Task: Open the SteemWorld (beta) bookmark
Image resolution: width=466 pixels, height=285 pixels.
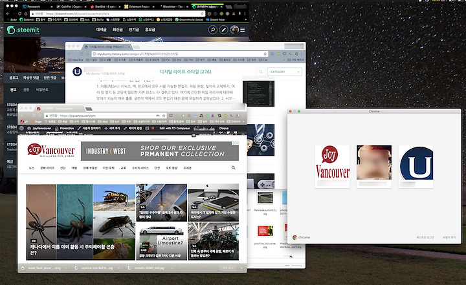Action: (x=189, y=19)
